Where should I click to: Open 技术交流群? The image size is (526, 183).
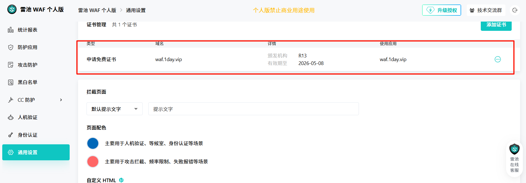486,10
